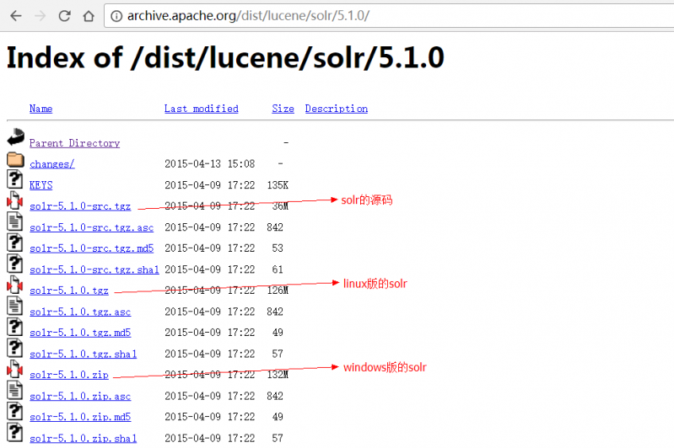
Task: Click the text-file icon beside solr-5.1.0.tgz.asc
Action: click(x=15, y=306)
